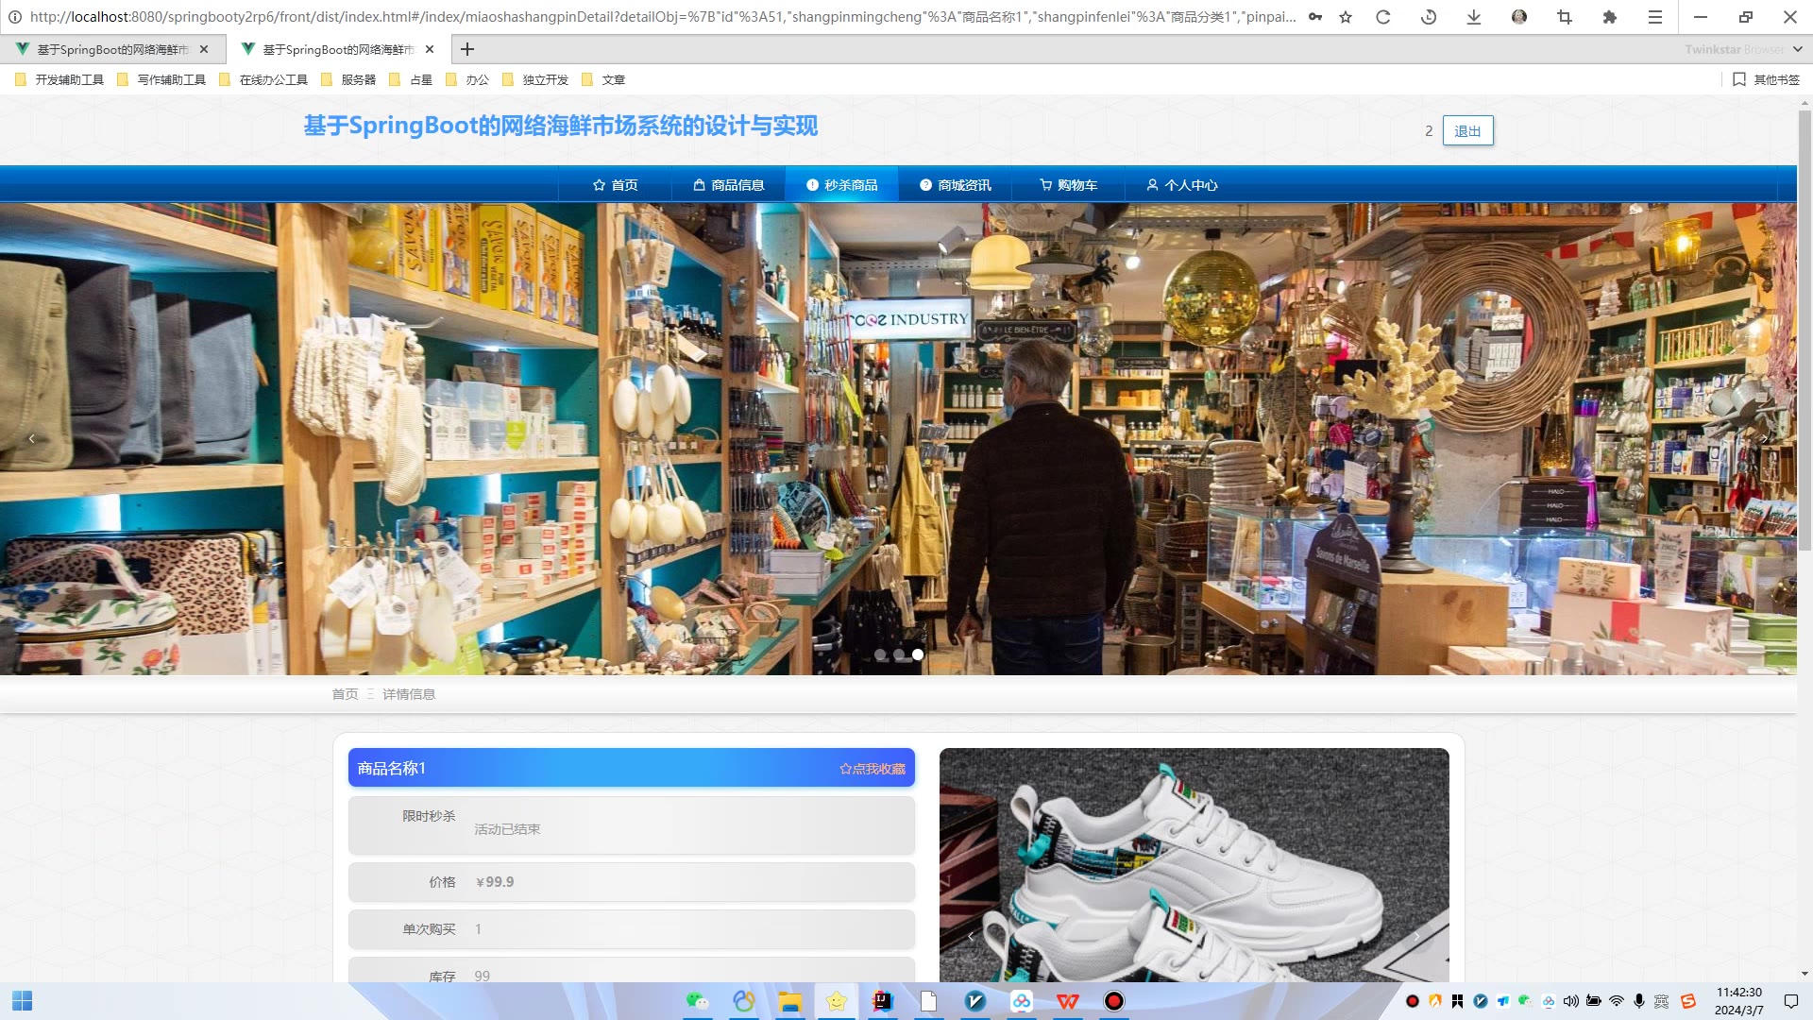The width and height of the screenshot is (1813, 1020).
Task: Open 独立开发 bookmark folder
Action: pyautogui.click(x=535, y=80)
